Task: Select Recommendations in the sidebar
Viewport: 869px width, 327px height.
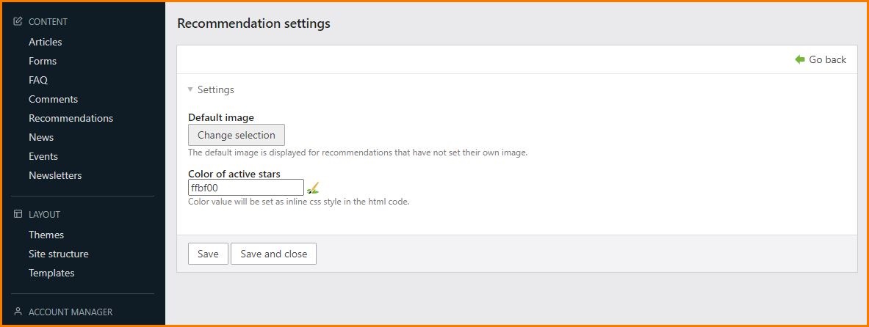Action: pyautogui.click(x=71, y=118)
